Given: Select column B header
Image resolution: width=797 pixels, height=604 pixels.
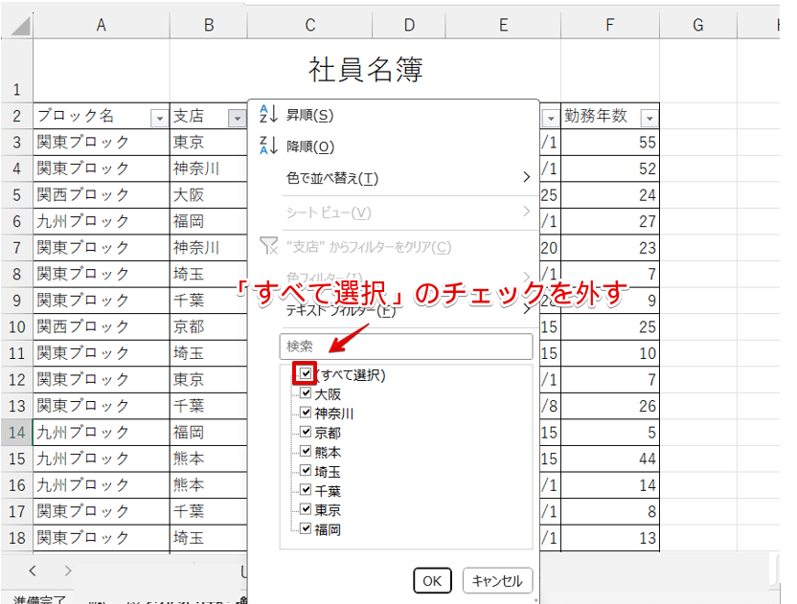Looking at the screenshot, I should (x=209, y=25).
